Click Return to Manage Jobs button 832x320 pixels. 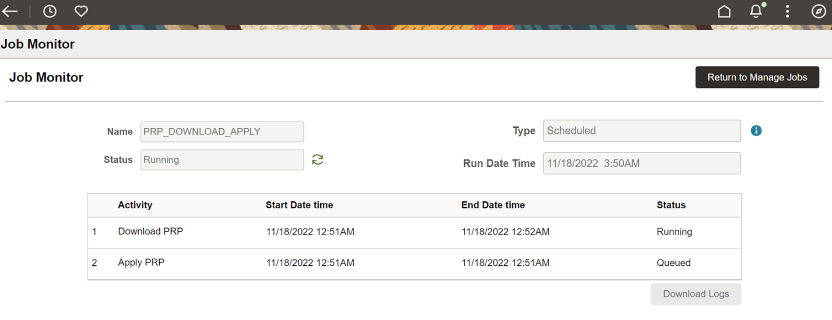757,77
